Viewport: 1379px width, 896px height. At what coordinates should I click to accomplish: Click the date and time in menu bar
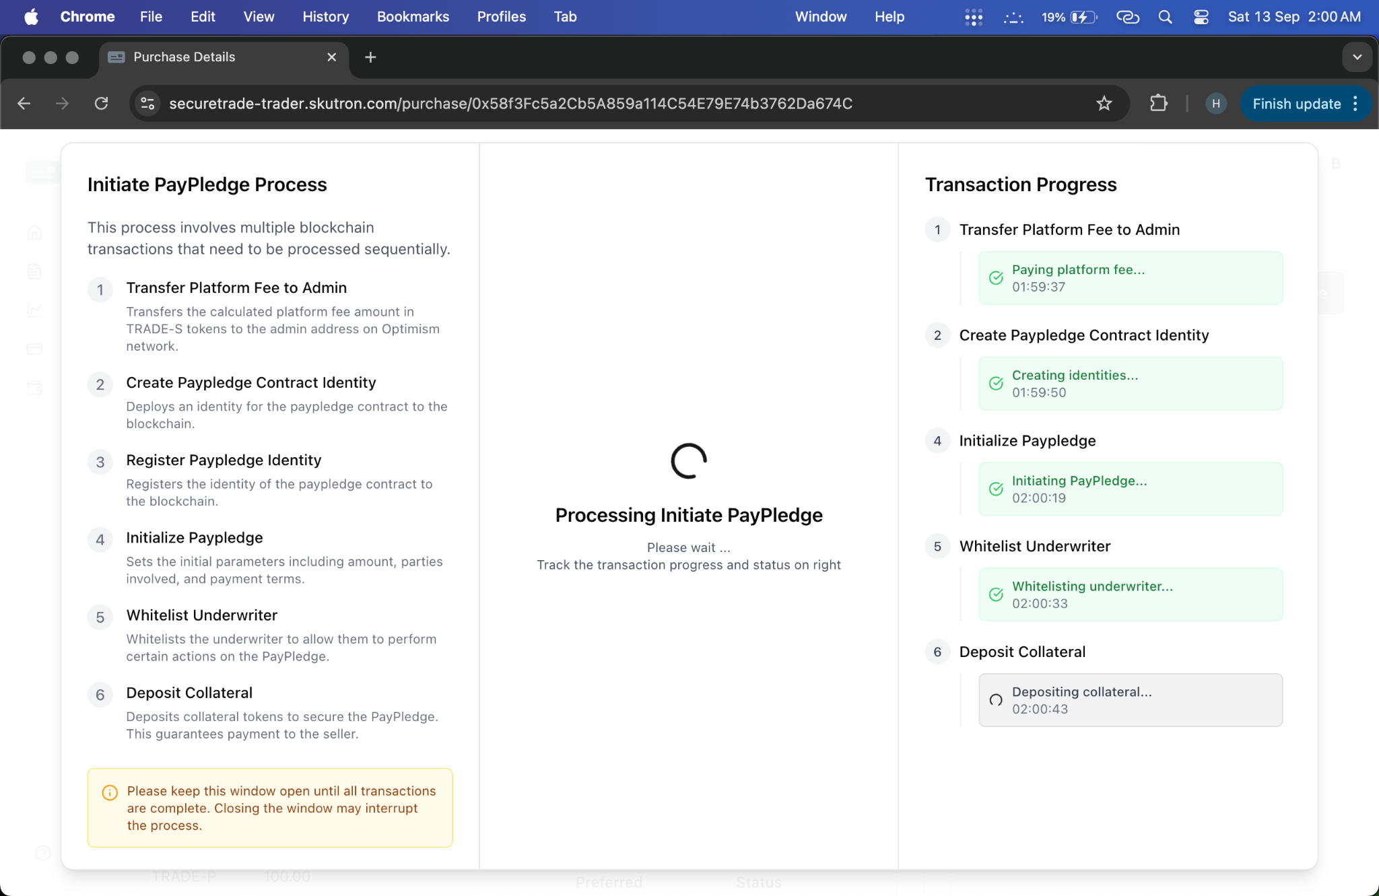(x=1294, y=17)
